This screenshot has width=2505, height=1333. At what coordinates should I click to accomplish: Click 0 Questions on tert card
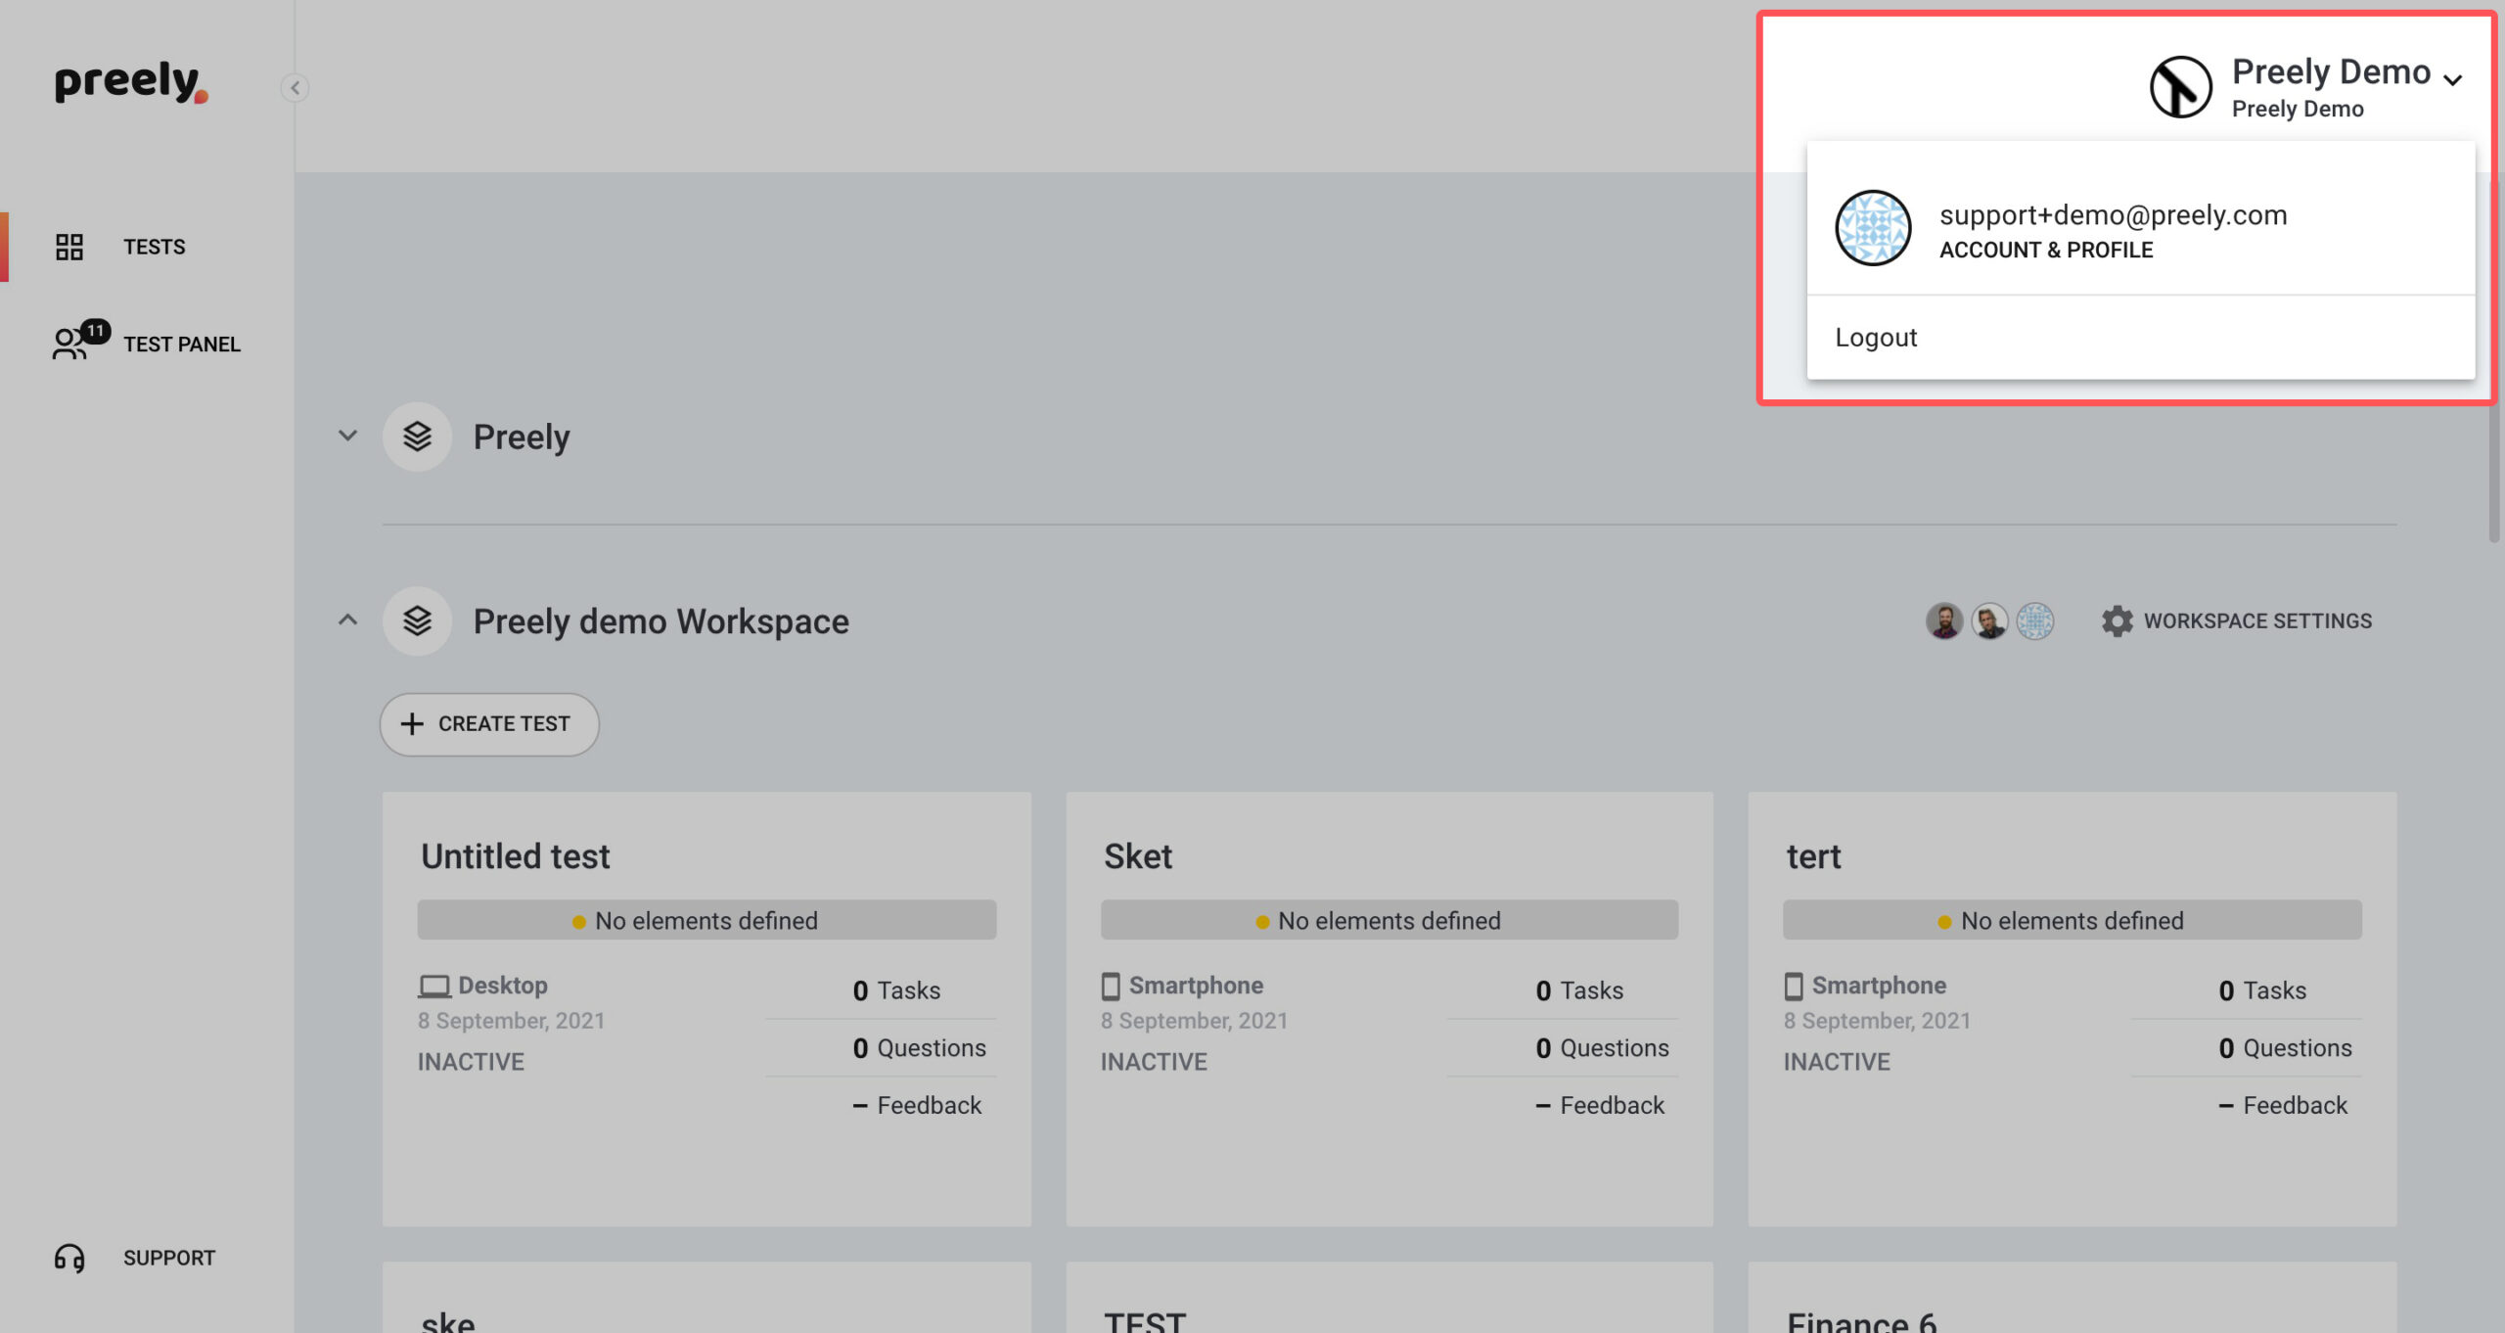[2286, 1048]
